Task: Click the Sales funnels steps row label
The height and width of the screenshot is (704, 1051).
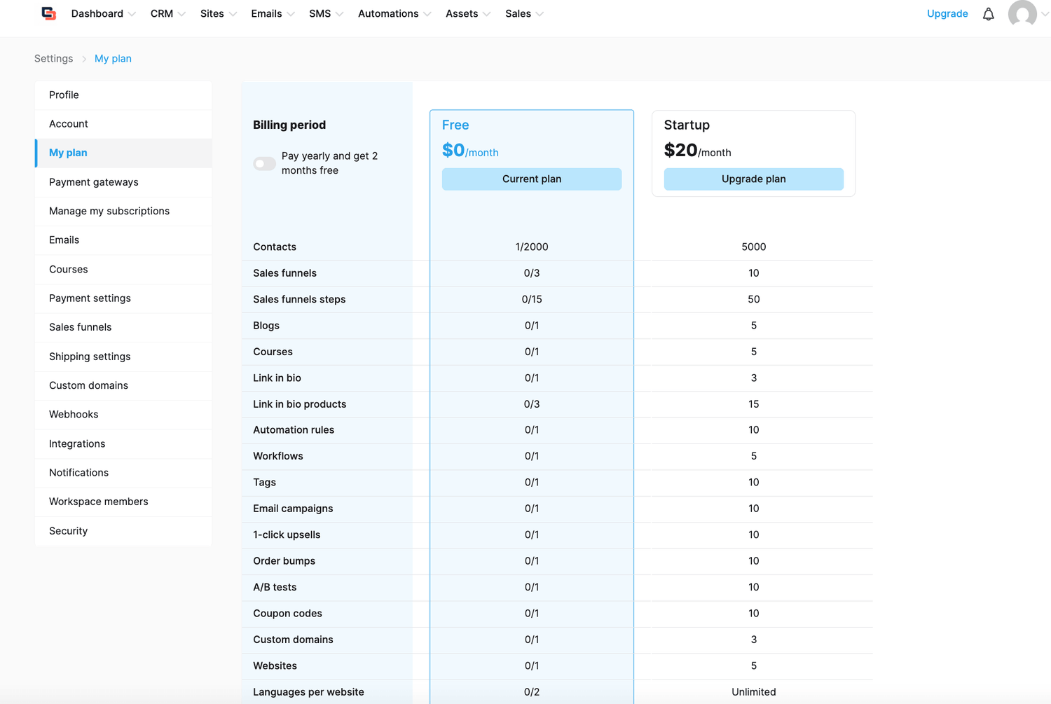Action: pyautogui.click(x=299, y=299)
